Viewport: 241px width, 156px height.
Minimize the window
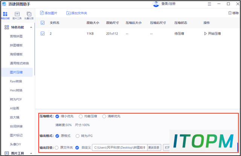tap(219, 4)
